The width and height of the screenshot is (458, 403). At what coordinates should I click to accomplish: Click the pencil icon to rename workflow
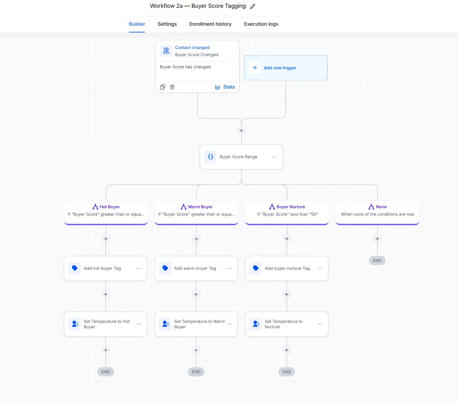(x=253, y=6)
